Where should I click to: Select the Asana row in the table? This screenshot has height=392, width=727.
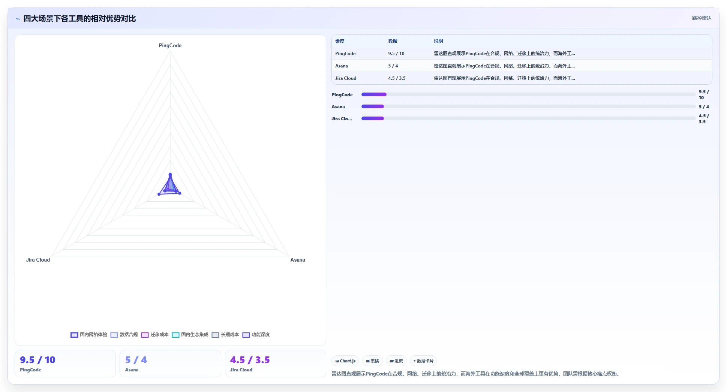tap(522, 66)
